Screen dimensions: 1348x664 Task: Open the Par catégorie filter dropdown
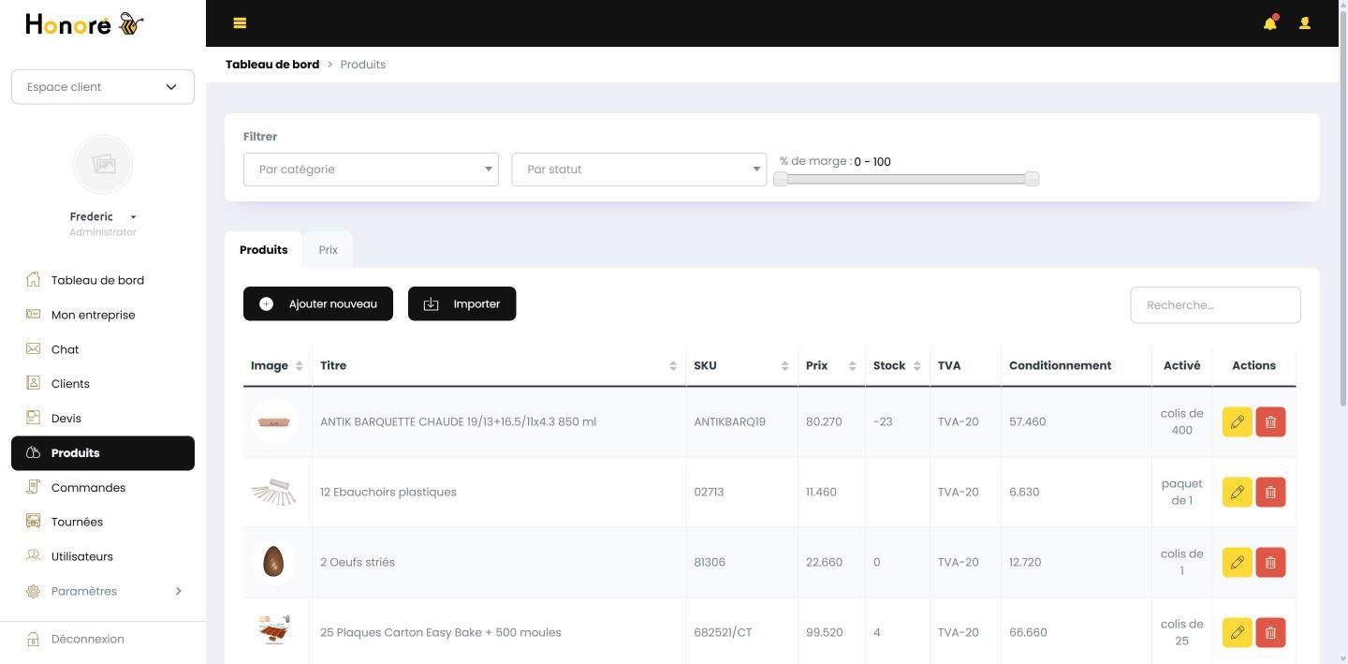pyautogui.click(x=371, y=170)
